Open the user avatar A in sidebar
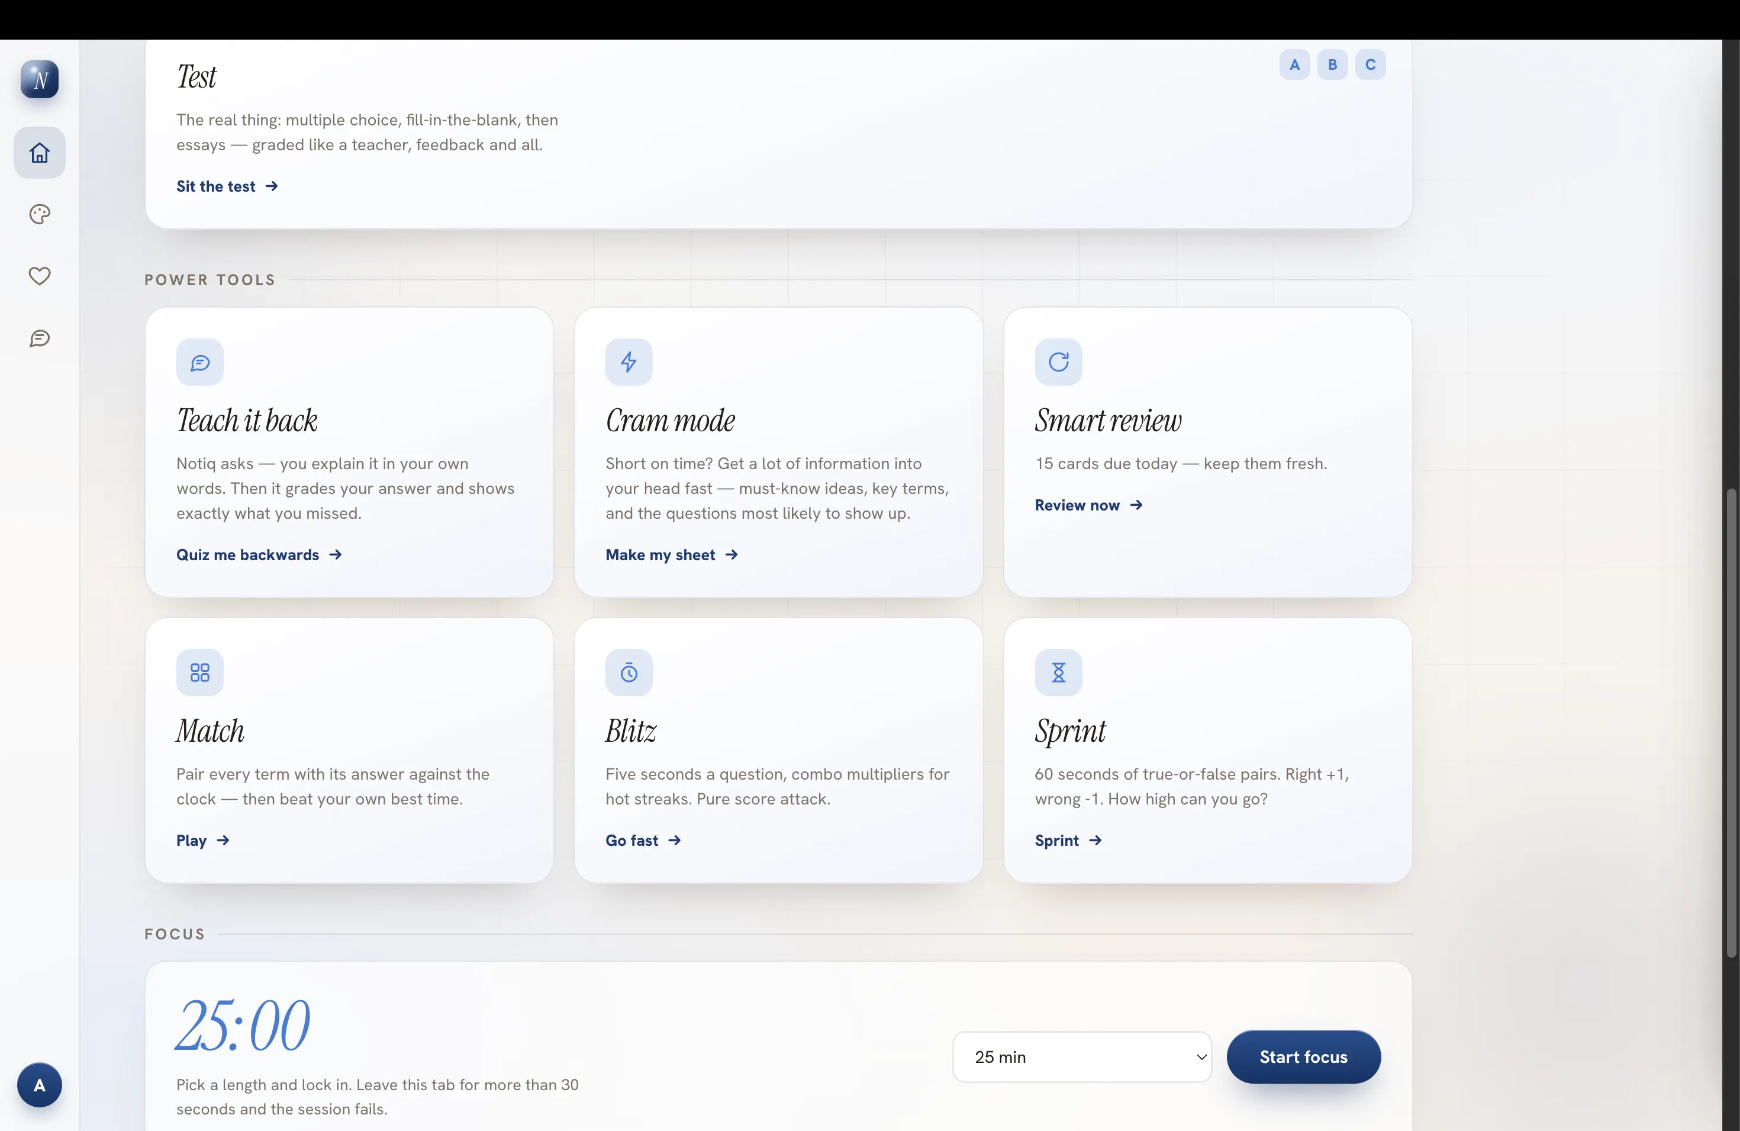The image size is (1740, 1131). point(40,1085)
